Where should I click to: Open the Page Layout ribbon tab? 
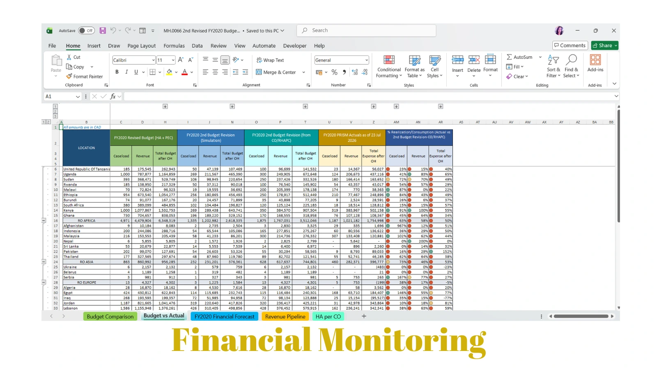pyautogui.click(x=142, y=46)
